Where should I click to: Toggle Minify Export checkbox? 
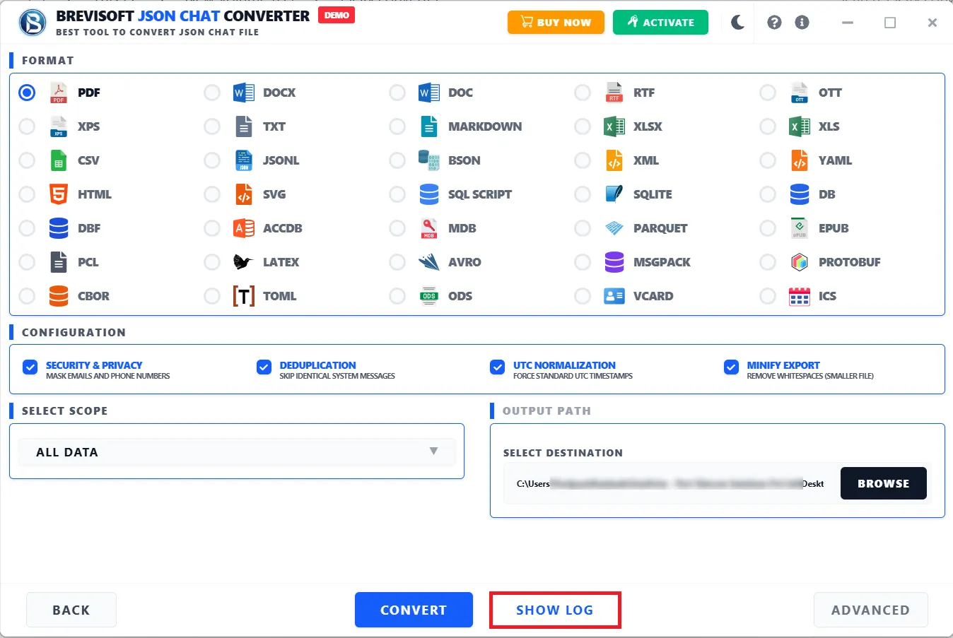pos(731,367)
